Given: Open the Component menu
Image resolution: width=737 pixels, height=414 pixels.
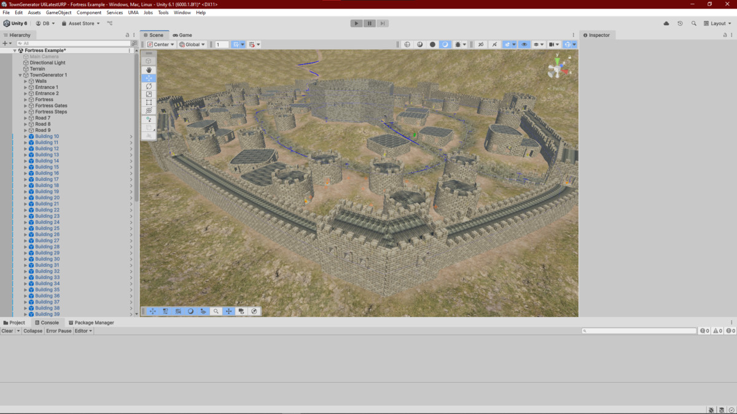Looking at the screenshot, I should coord(89,12).
